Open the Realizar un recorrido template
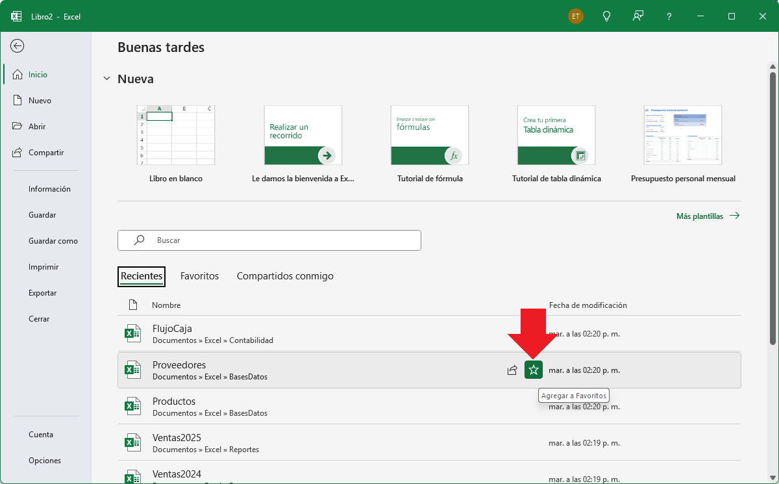 (x=303, y=144)
